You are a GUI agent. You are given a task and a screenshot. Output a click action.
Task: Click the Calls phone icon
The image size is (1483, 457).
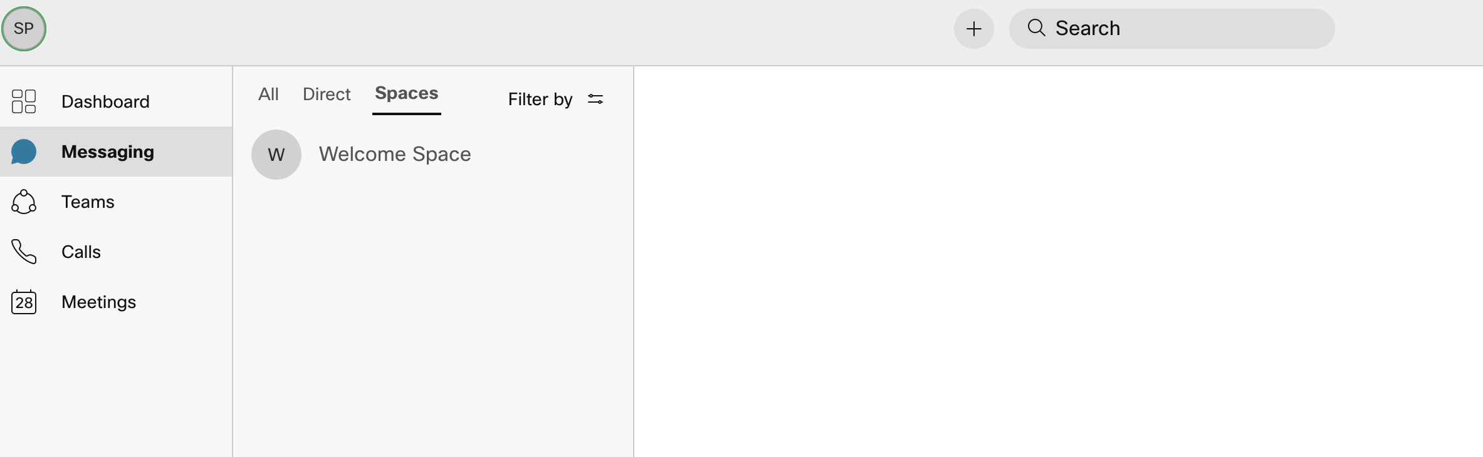click(24, 252)
